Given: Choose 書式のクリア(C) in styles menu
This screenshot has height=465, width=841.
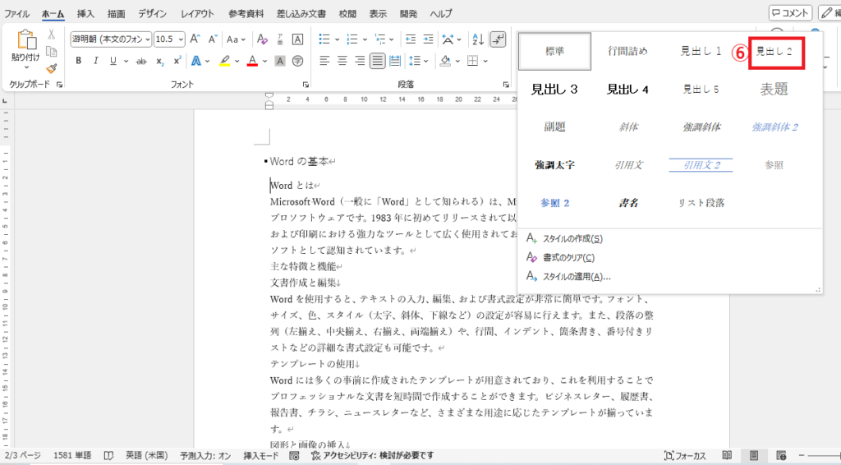Looking at the screenshot, I should (x=568, y=257).
